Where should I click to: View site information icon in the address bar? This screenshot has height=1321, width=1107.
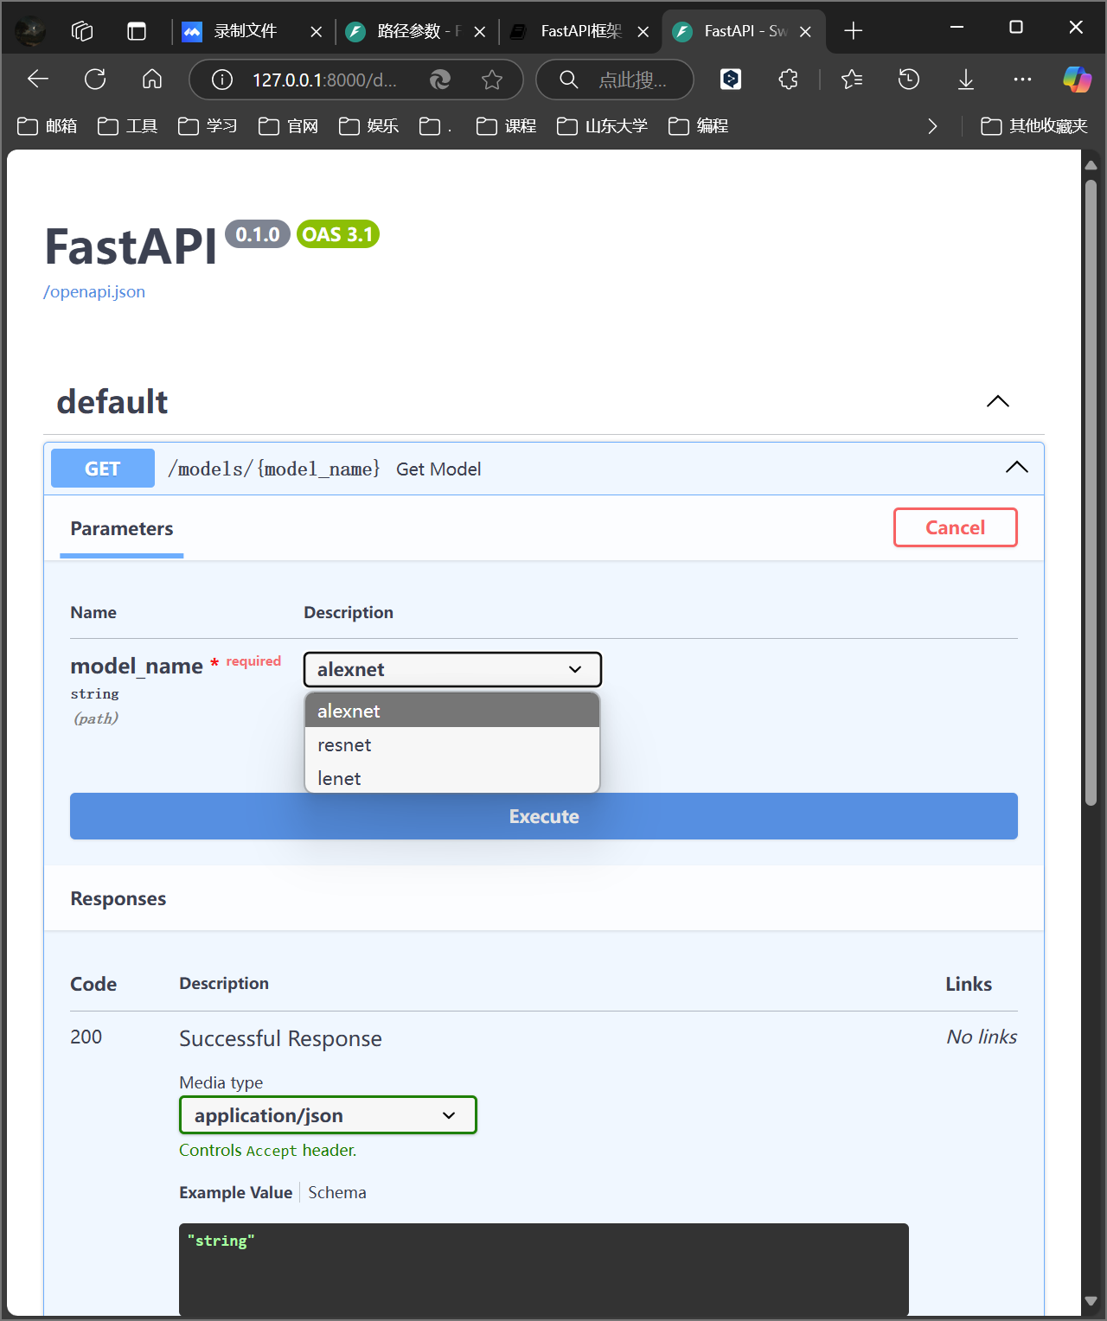[x=222, y=80]
